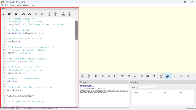Screen dimensions: 196x110
Task: Toggle Perspective view mode
Action: click(161, 76)
